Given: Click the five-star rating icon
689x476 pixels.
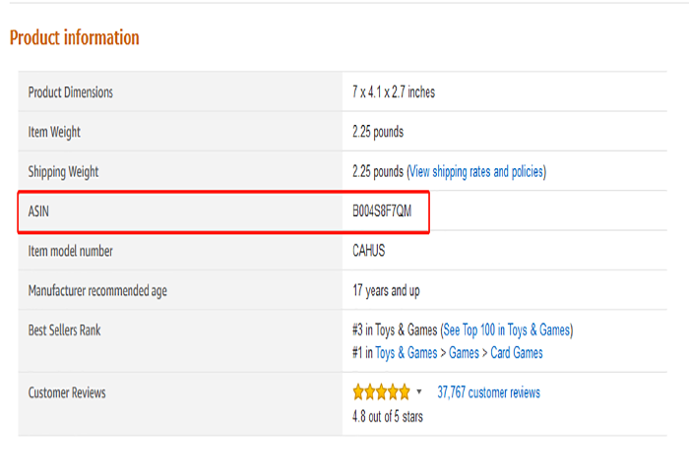Looking at the screenshot, I should click(x=382, y=392).
